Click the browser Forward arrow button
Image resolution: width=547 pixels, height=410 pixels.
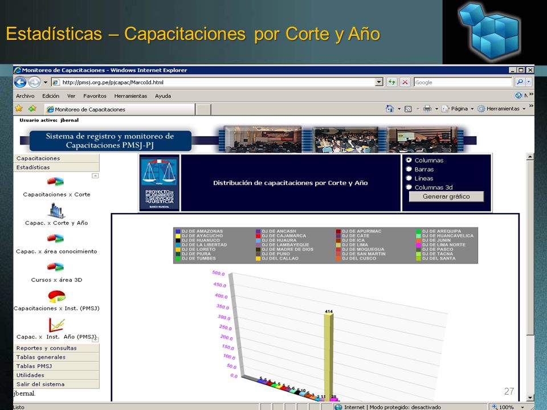tap(34, 82)
